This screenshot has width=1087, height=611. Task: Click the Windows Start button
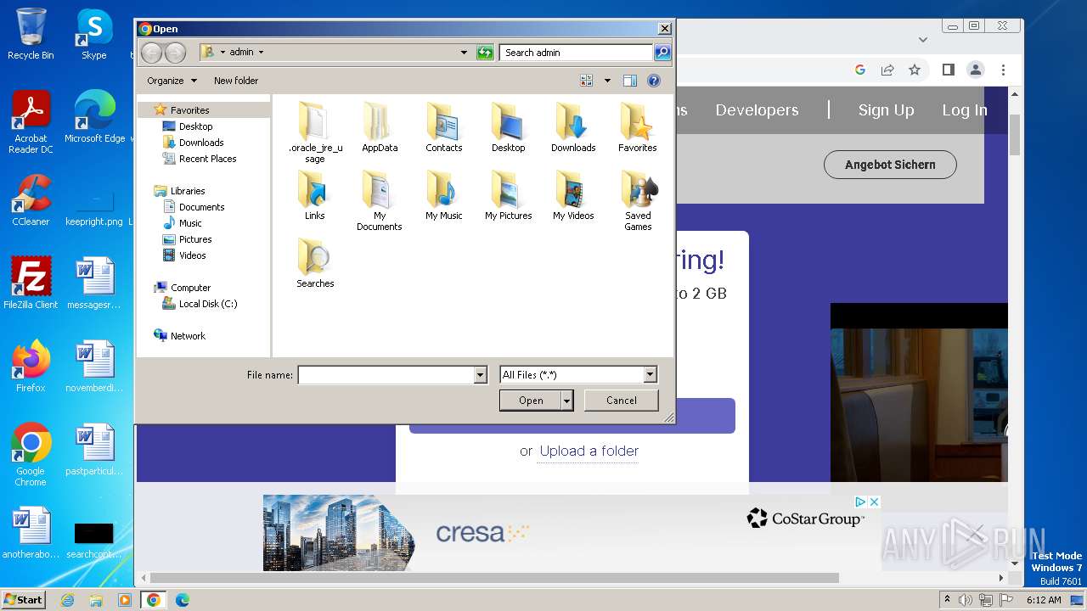(x=23, y=599)
